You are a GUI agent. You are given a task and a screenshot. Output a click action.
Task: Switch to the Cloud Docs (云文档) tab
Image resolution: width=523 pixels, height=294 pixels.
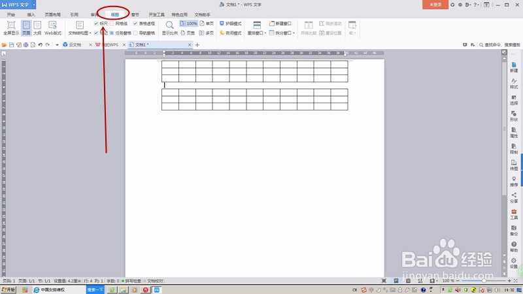(x=75, y=44)
